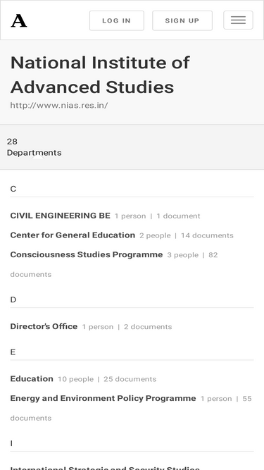The height and width of the screenshot is (470, 264).
Task: Open the Education department
Action: click(32, 378)
